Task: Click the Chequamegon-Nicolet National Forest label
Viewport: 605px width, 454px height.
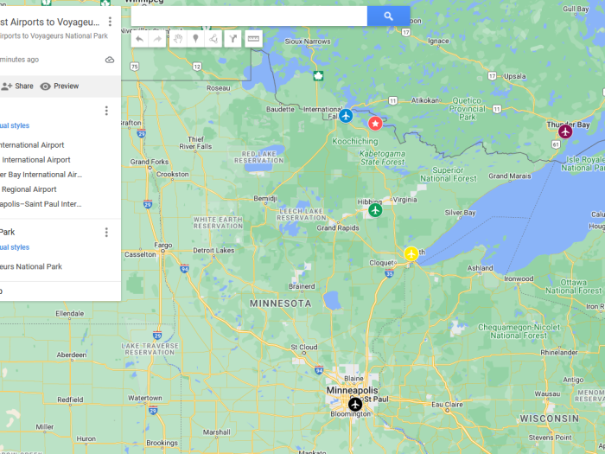Action: (519, 331)
